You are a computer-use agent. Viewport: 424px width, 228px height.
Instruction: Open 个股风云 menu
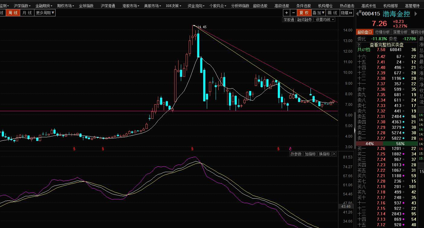218,6
